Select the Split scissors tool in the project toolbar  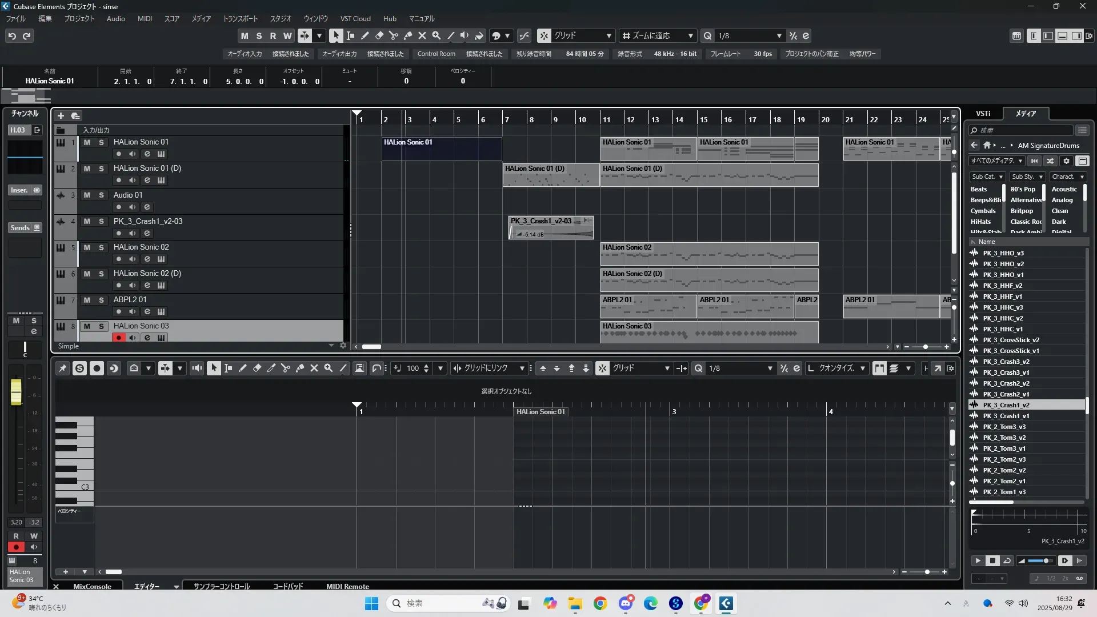[394, 36]
